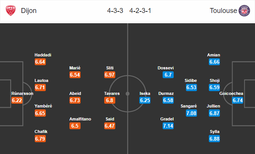Click Abeid's 6.73 rating badge
The height and width of the screenshot is (154, 255).
(75, 100)
